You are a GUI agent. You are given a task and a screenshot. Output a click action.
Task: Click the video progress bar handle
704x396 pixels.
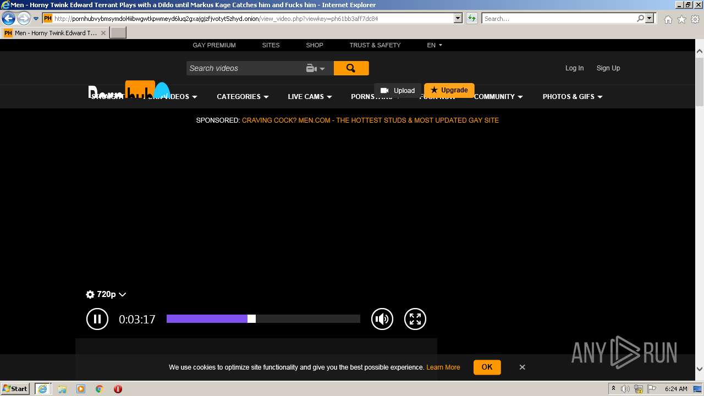coord(251,319)
